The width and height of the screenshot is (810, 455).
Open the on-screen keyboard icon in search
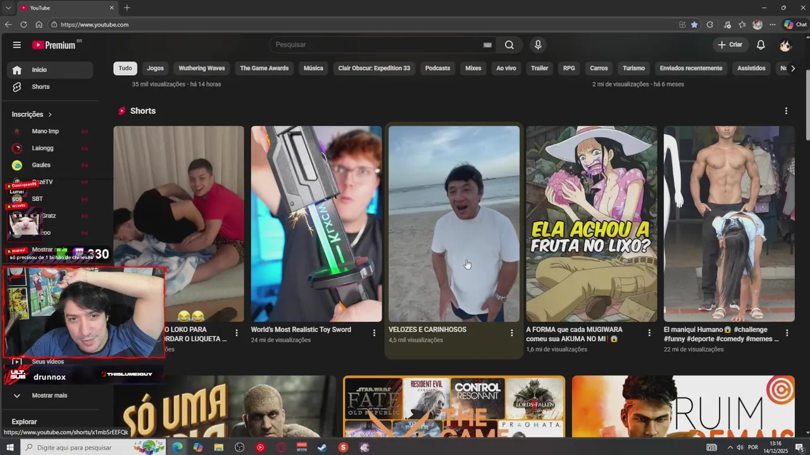[x=487, y=45]
